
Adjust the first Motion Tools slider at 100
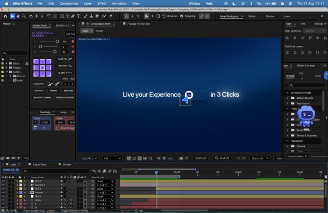pyautogui.click(x=57, y=41)
